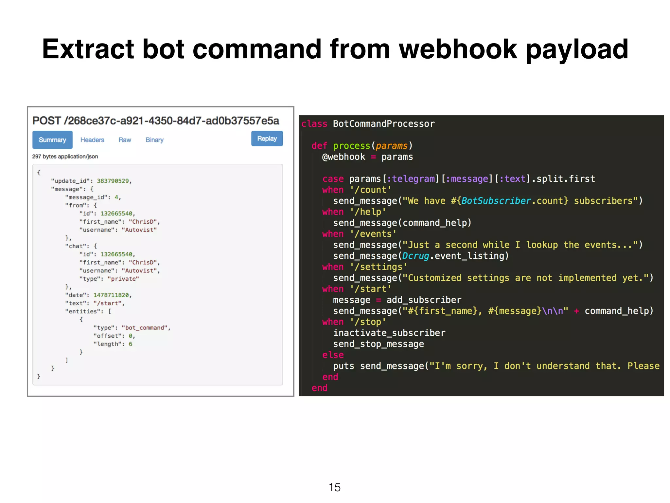Open the Headers tab
Image resolution: width=670 pixels, height=503 pixels.
[92, 140]
